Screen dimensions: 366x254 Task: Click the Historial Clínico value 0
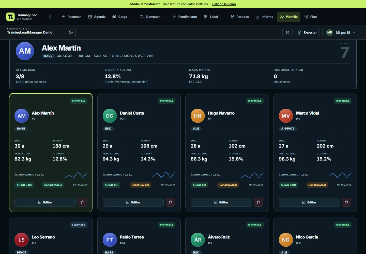(275, 76)
